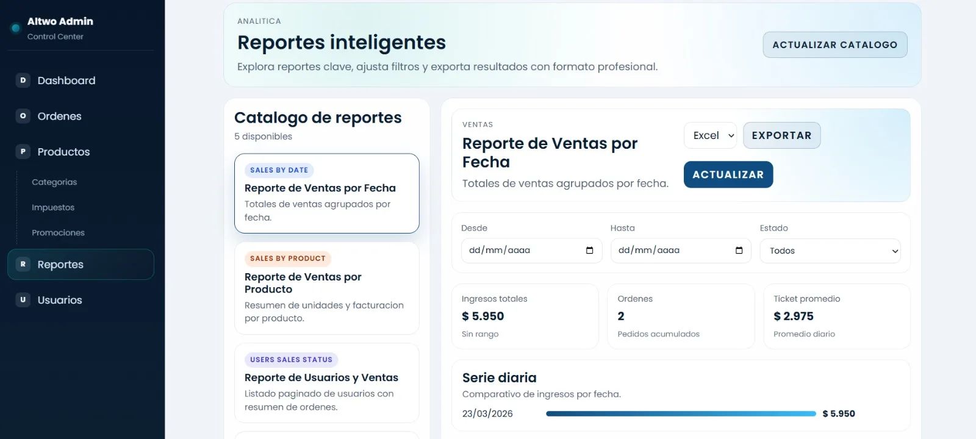The image size is (976, 439).
Task: Click the O icon beside Ordenes
Action: click(23, 116)
